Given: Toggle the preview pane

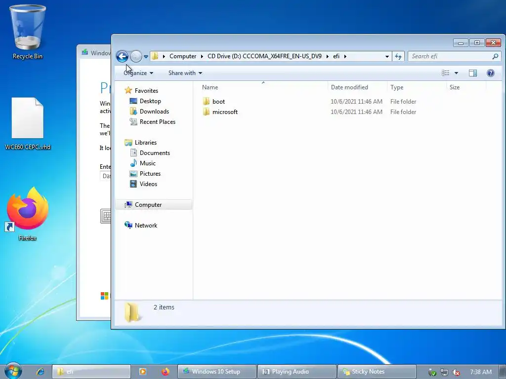Looking at the screenshot, I should (x=473, y=73).
